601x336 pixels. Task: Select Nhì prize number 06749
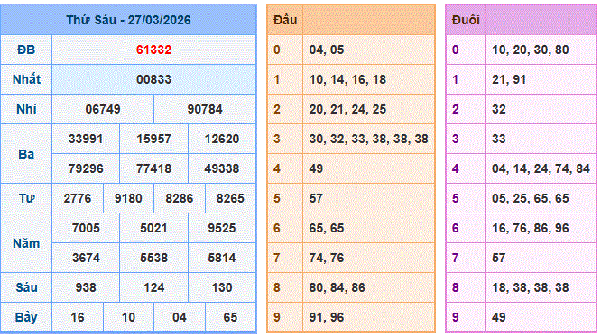pyautogui.click(x=103, y=110)
